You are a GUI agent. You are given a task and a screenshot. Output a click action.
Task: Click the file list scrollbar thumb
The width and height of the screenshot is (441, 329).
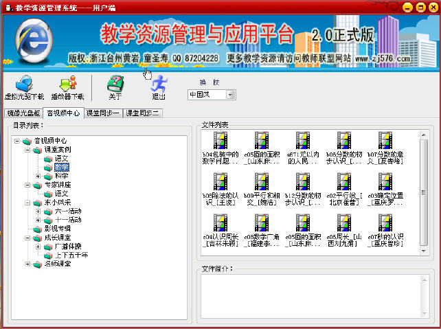click(x=424, y=192)
